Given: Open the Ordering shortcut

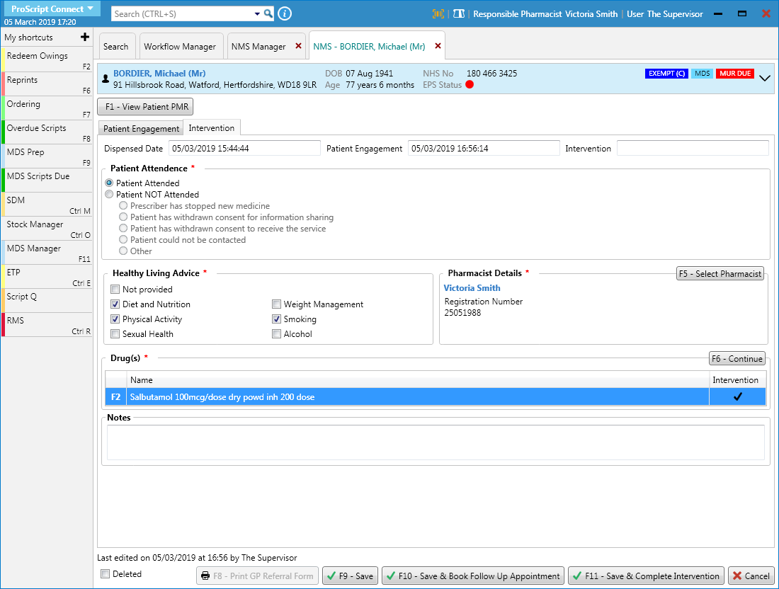Looking at the screenshot, I should tap(47, 108).
